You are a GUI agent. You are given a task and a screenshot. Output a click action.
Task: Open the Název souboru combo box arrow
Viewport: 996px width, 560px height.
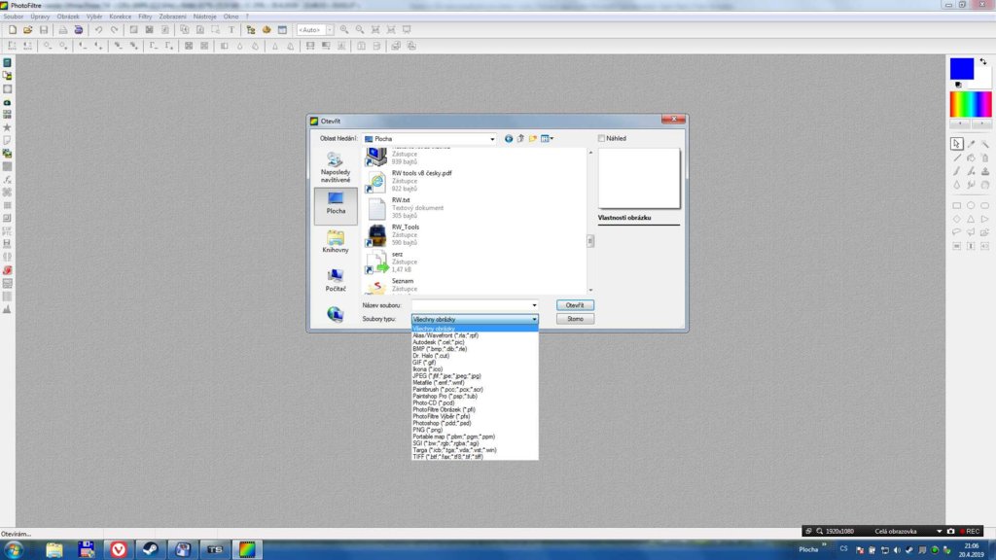pyautogui.click(x=534, y=305)
